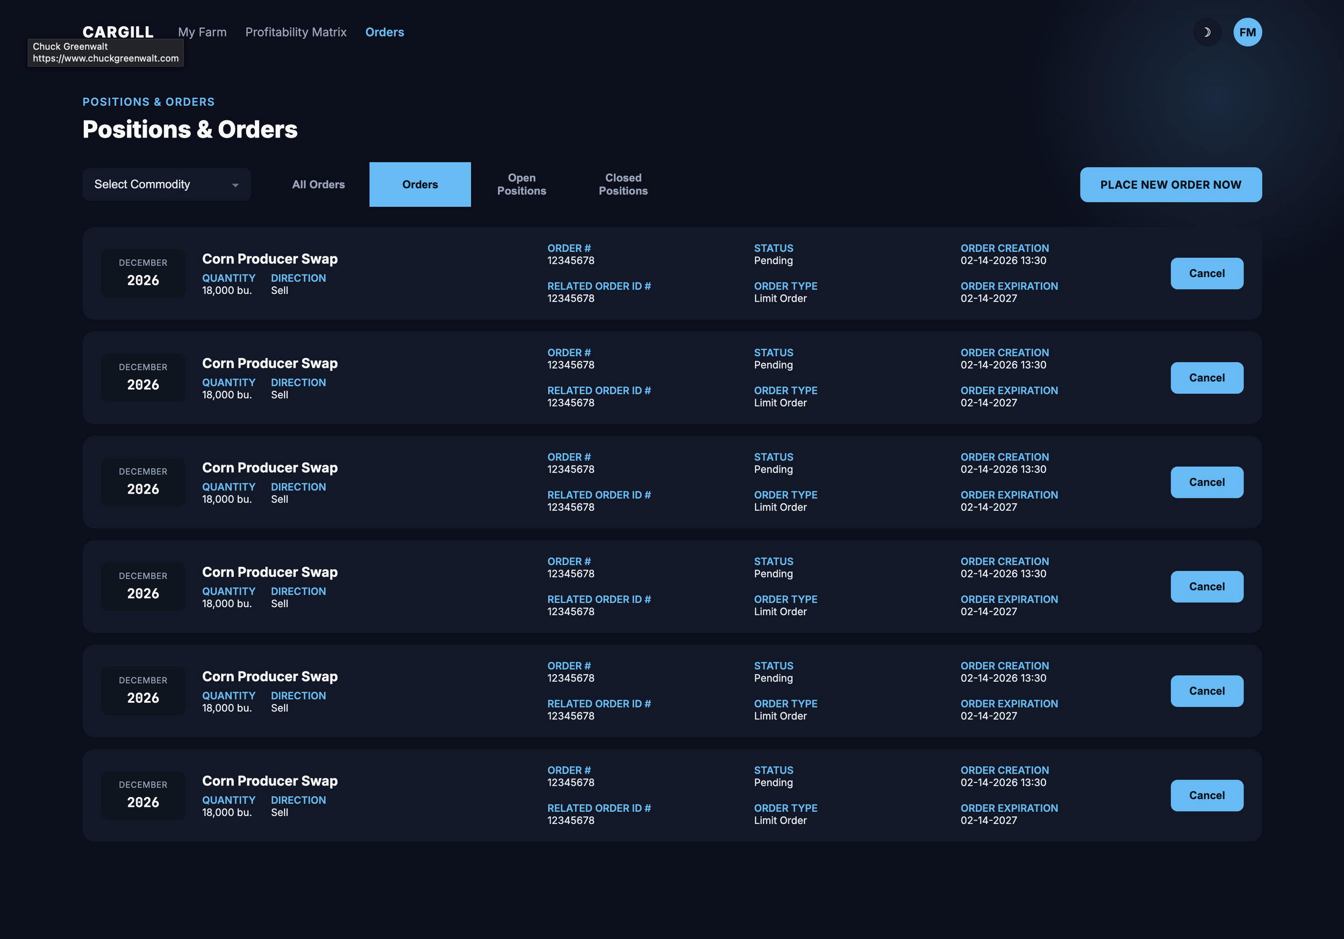Click the second order's creation date value
1344x939 pixels.
pyautogui.click(x=1003, y=365)
